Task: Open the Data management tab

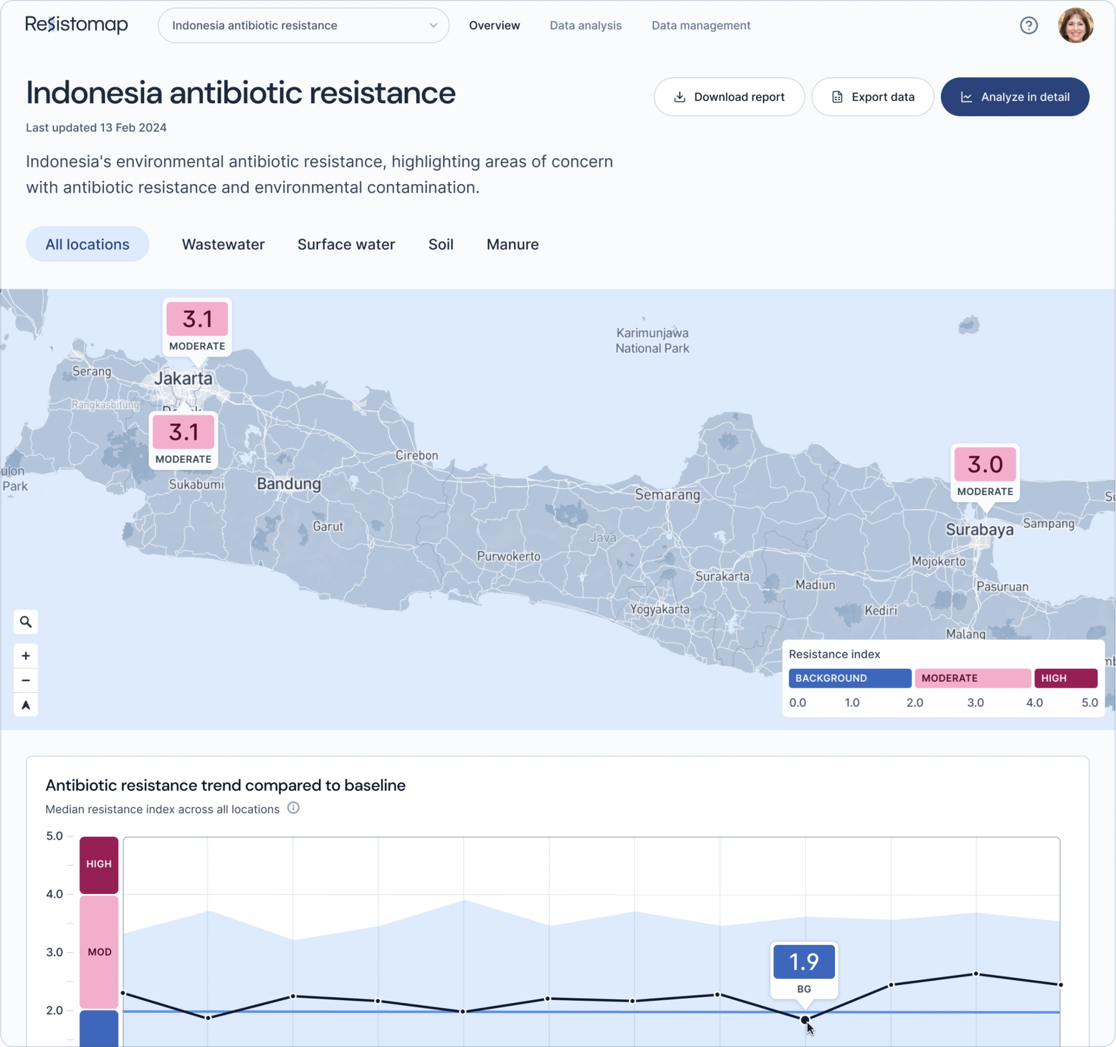Action: pyautogui.click(x=701, y=25)
